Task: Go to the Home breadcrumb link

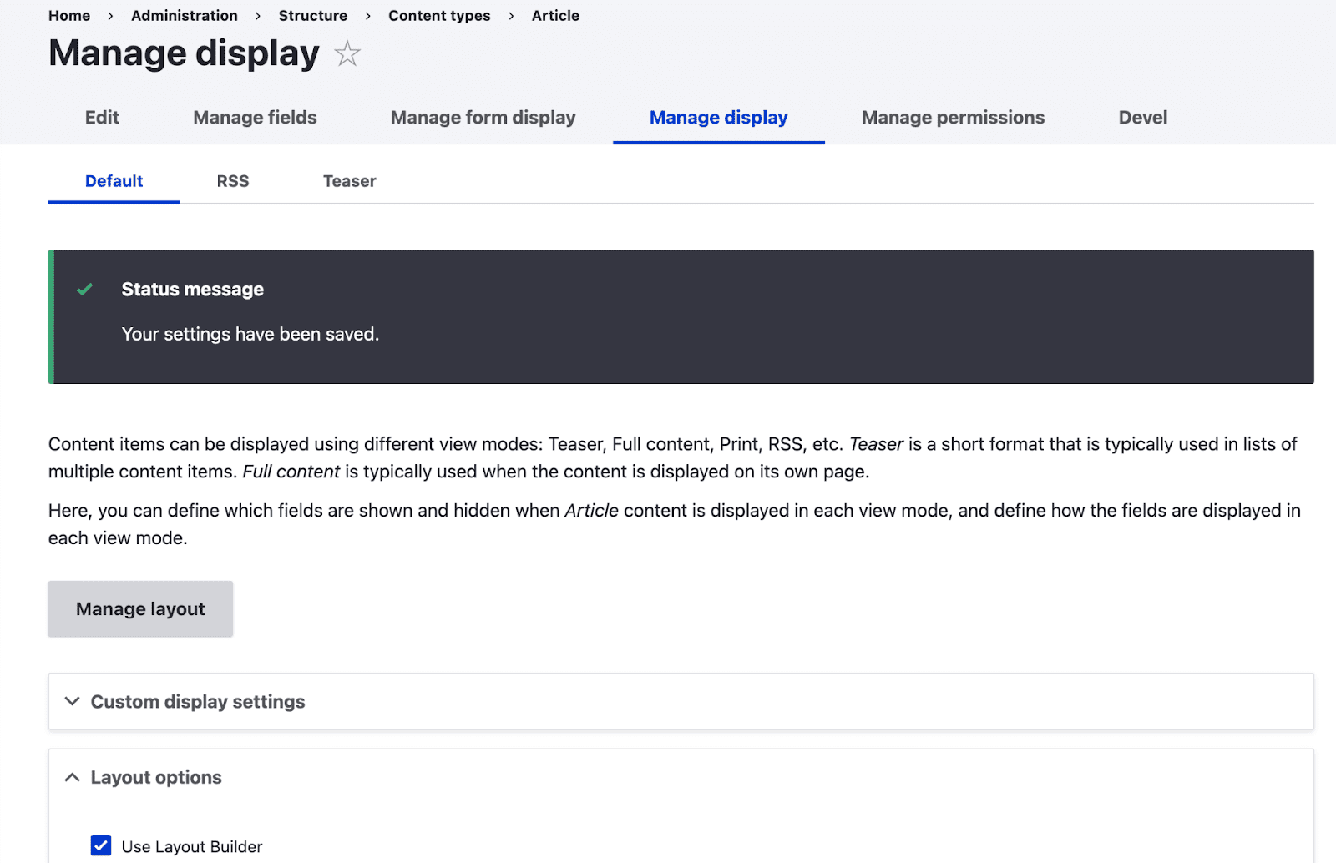Action: pyautogui.click(x=69, y=16)
